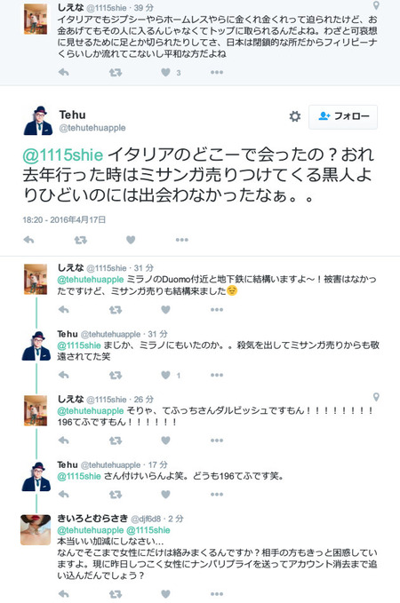Reply to the main Tehu tweet
Viewport: 400px width, 603px height.
[x=28, y=240]
